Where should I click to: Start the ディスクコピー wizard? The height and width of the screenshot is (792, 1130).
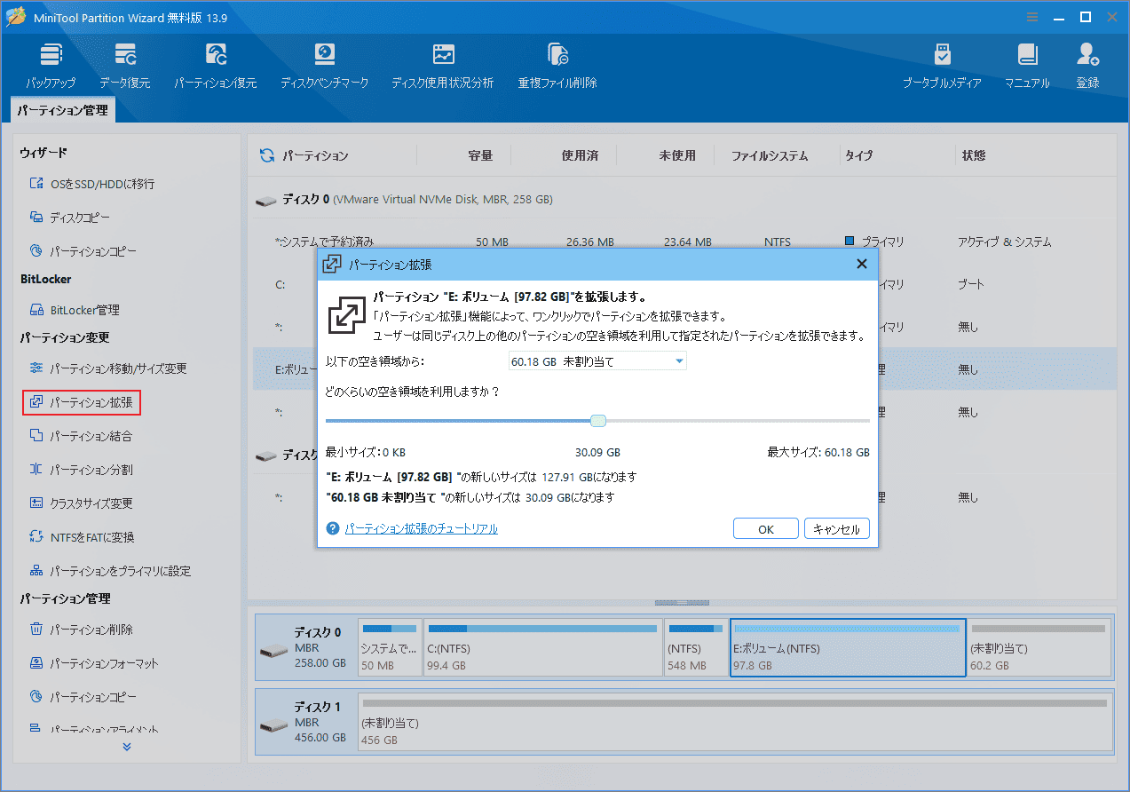(x=70, y=218)
